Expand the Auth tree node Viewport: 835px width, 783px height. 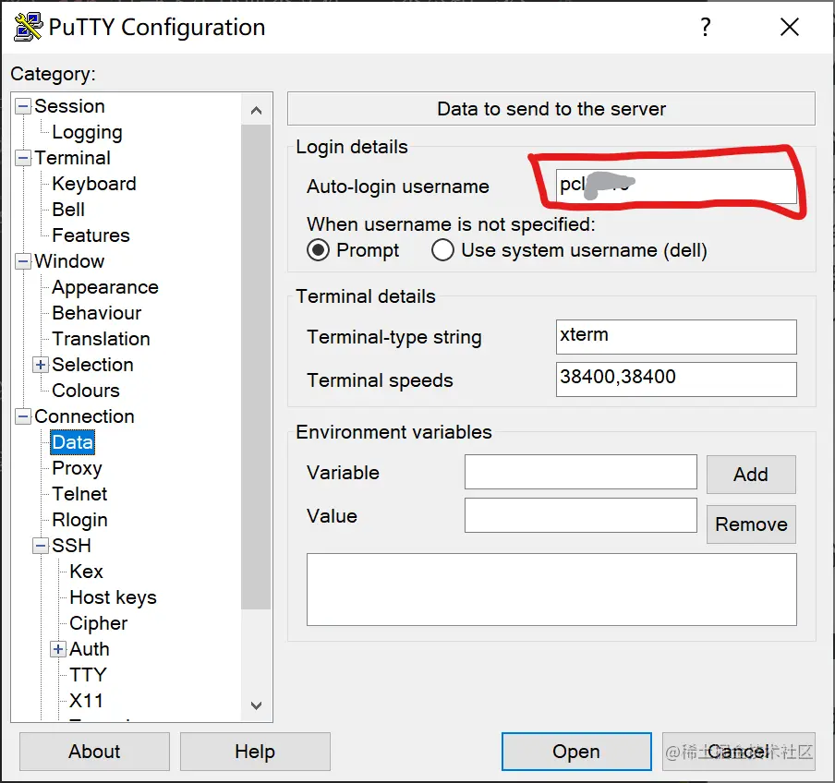click(x=58, y=649)
